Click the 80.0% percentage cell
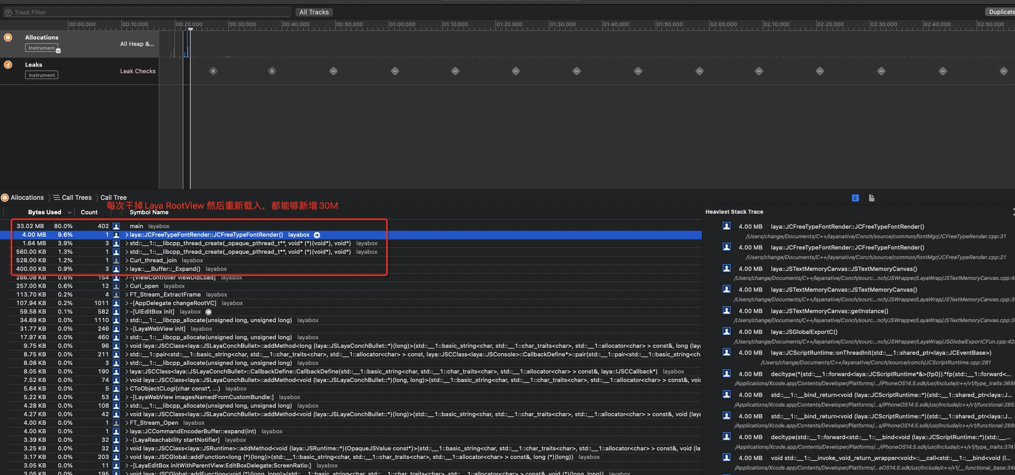1015x475 pixels. pyautogui.click(x=63, y=226)
